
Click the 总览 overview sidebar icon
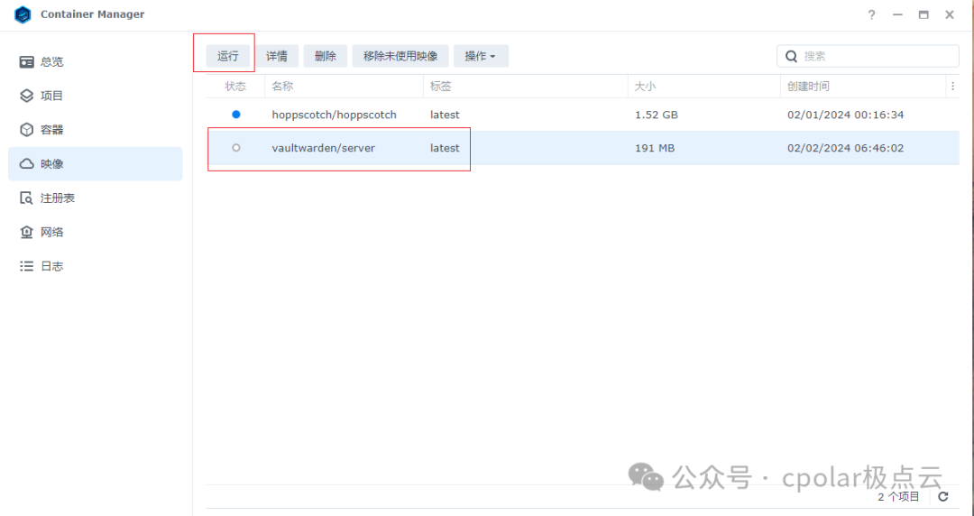tap(27, 61)
